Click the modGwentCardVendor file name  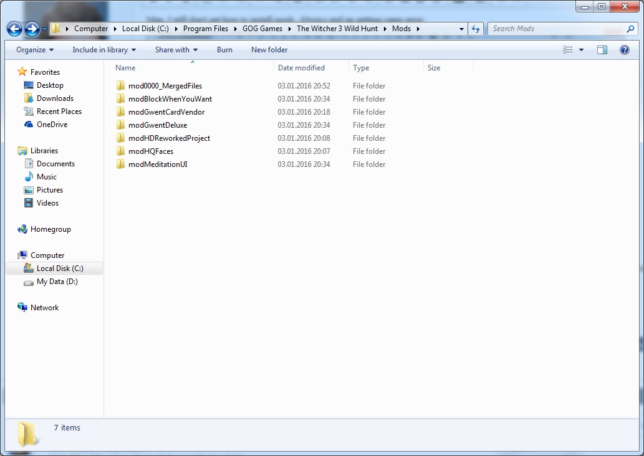[166, 112]
